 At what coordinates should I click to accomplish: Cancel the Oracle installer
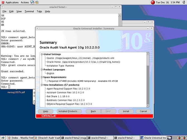tap(143, 111)
